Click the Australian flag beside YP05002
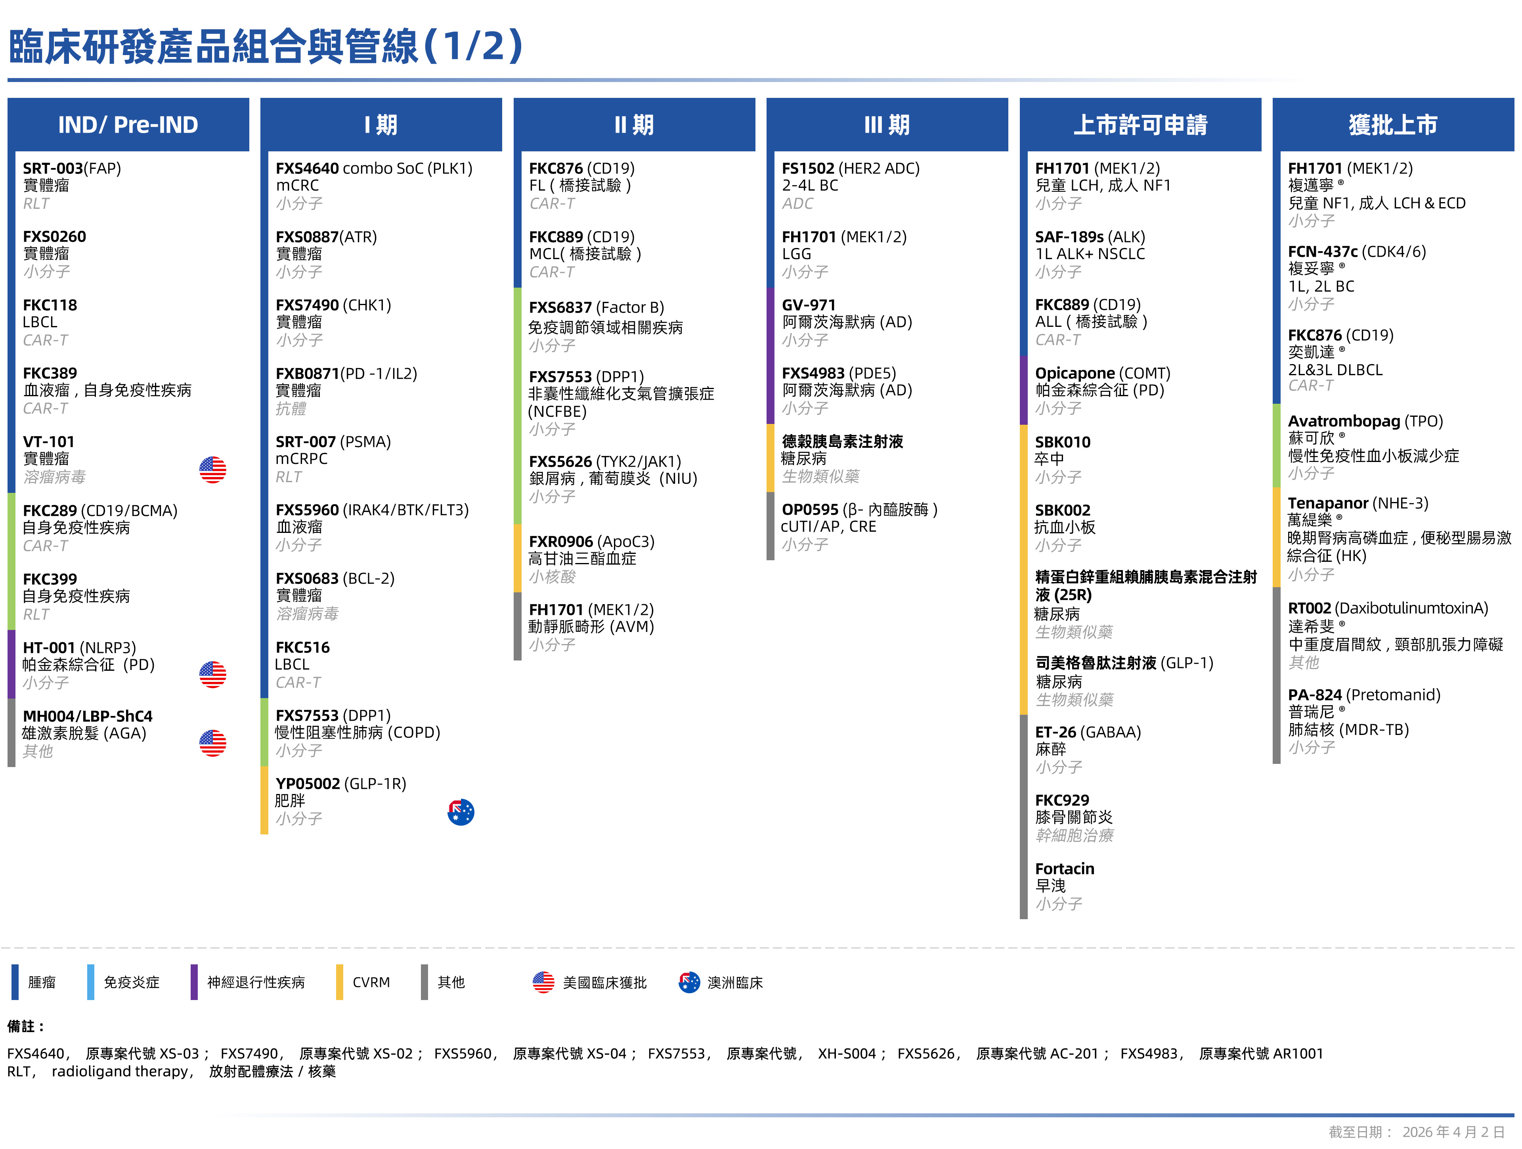1522x1149 pixels. [x=460, y=812]
